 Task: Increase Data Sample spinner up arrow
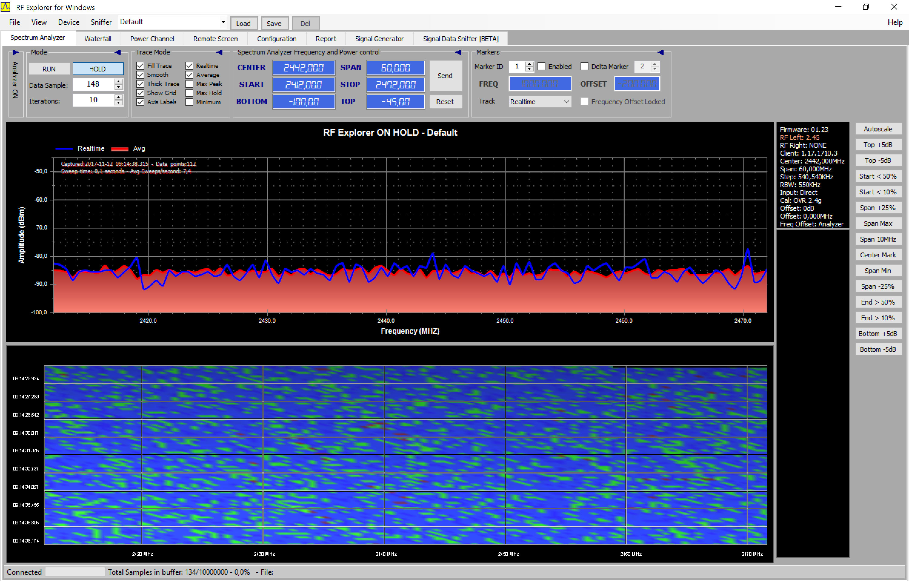click(x=118, y=81)
